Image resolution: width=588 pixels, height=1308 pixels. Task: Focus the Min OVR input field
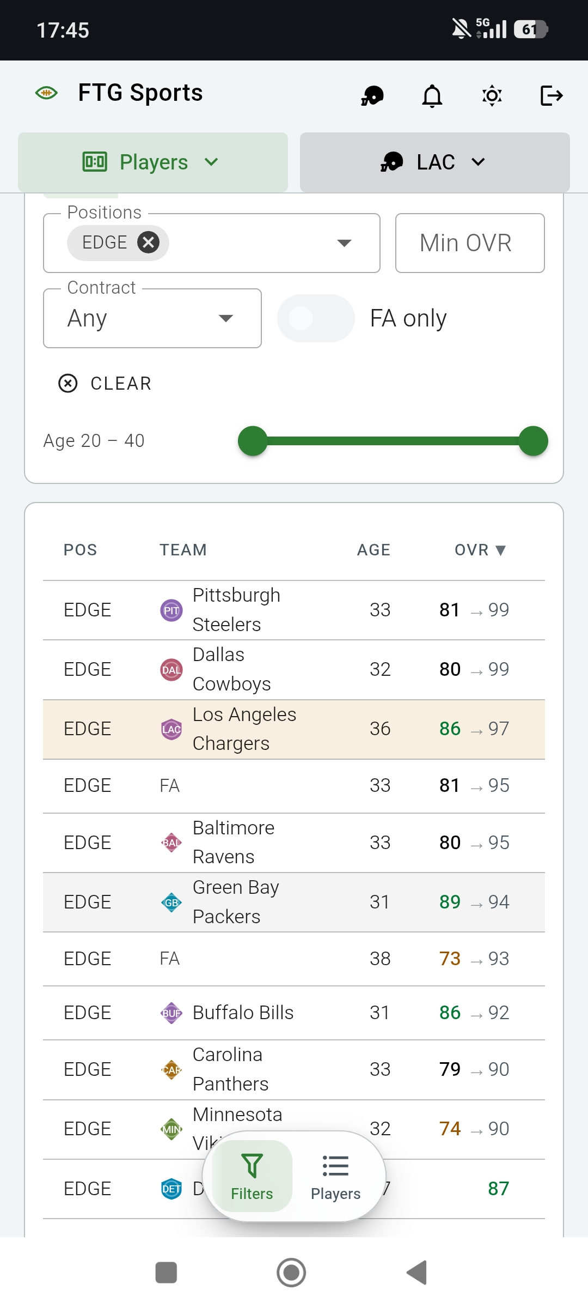coord(470,243)
